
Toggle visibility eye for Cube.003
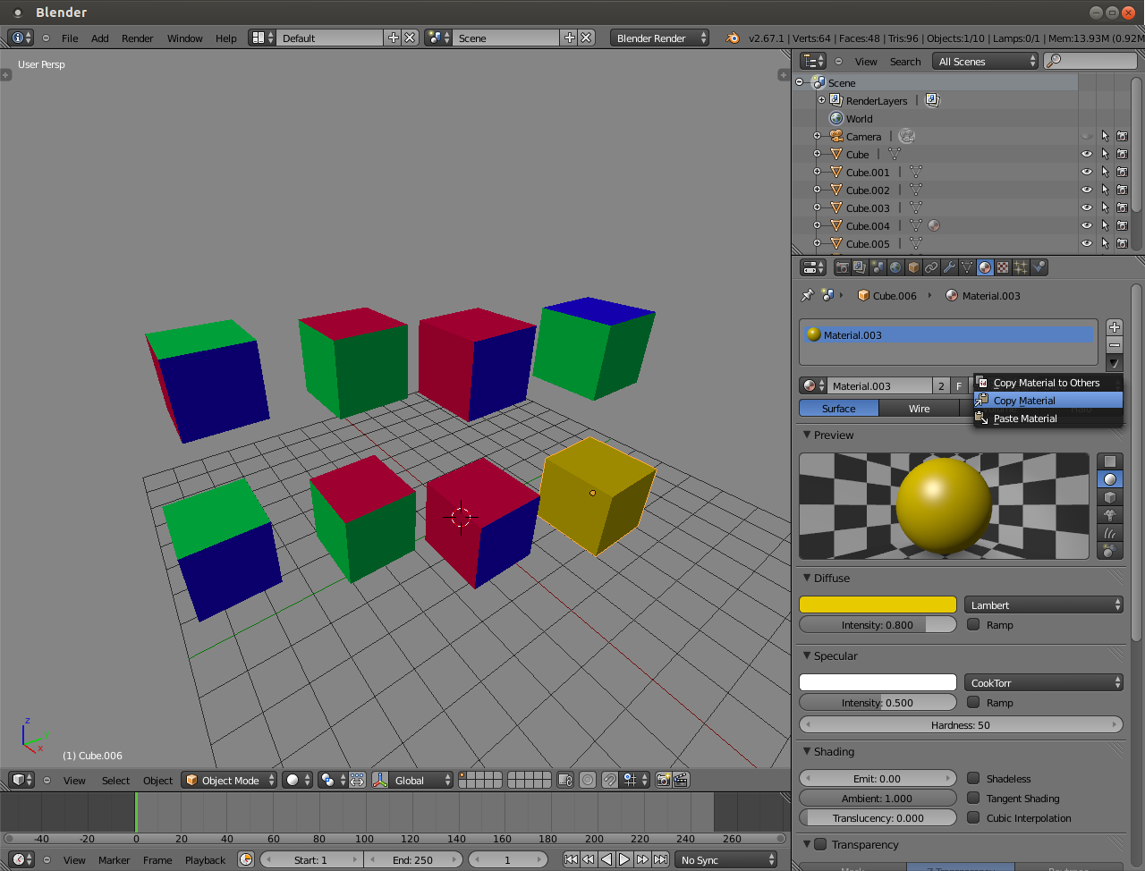1087,207
